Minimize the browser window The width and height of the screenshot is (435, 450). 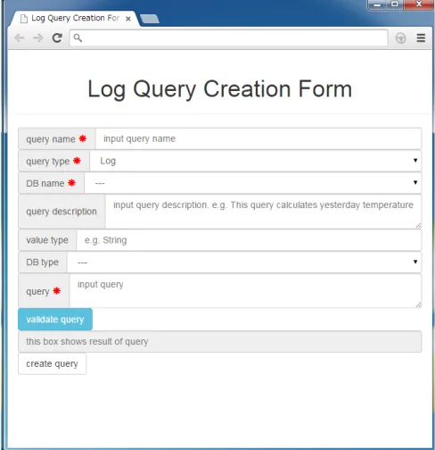377,4
